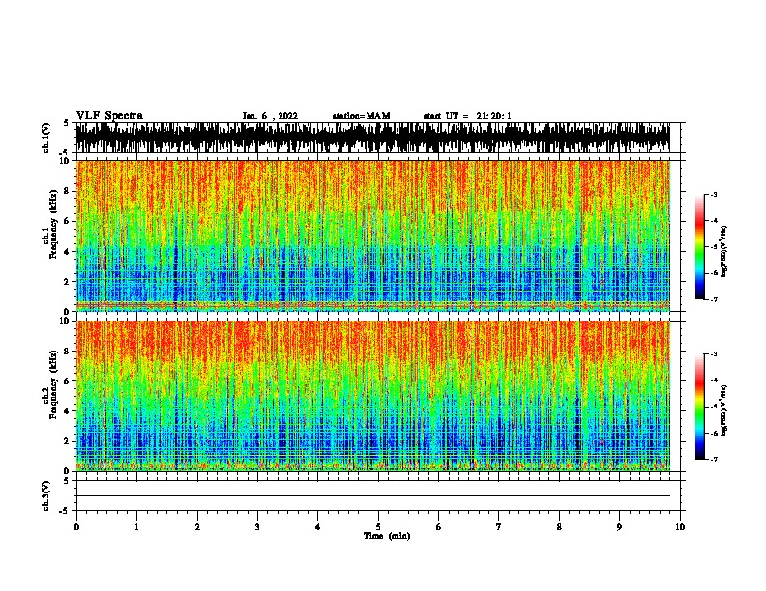The height and width of the screenshot is (591, 766).
Task: Click the "-3" tick on ch.2 color bar
Action: (x=713, y=354)
